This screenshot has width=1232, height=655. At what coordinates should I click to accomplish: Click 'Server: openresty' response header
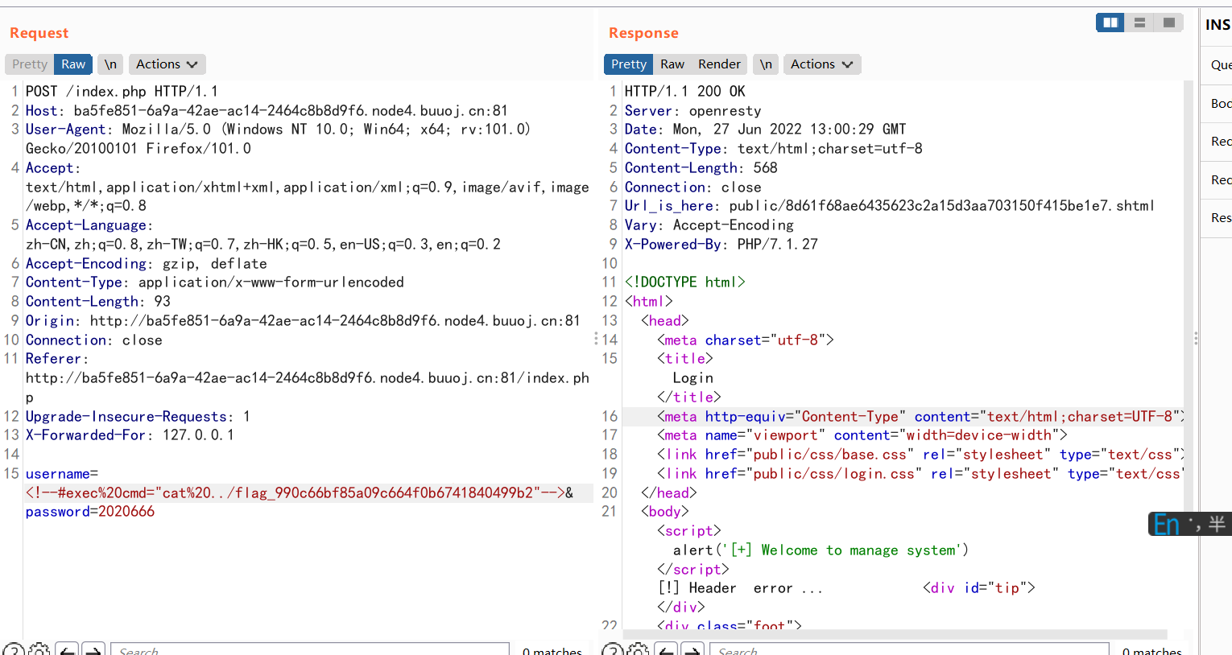coord(692,110)
